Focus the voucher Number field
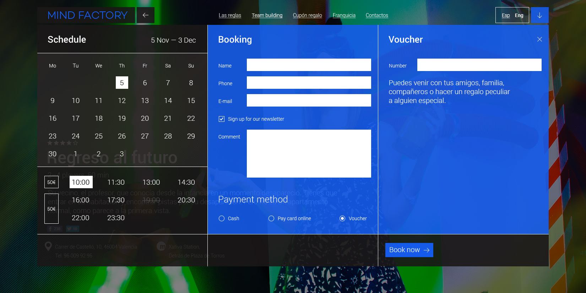The height and width of the screenshot is (293, 586). 479,65
